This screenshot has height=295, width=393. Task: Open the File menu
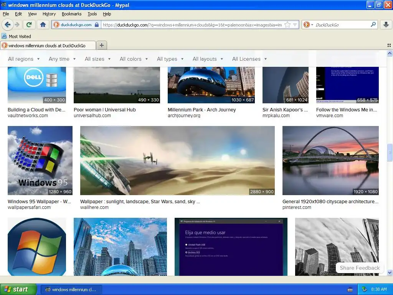pyautogui.click(x=6, y=14)
